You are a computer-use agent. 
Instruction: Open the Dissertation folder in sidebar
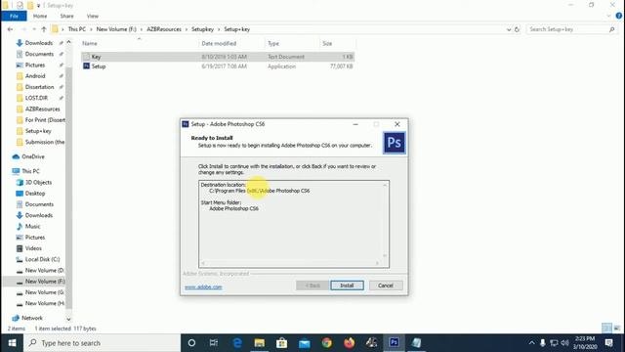(x=39, y=87)
